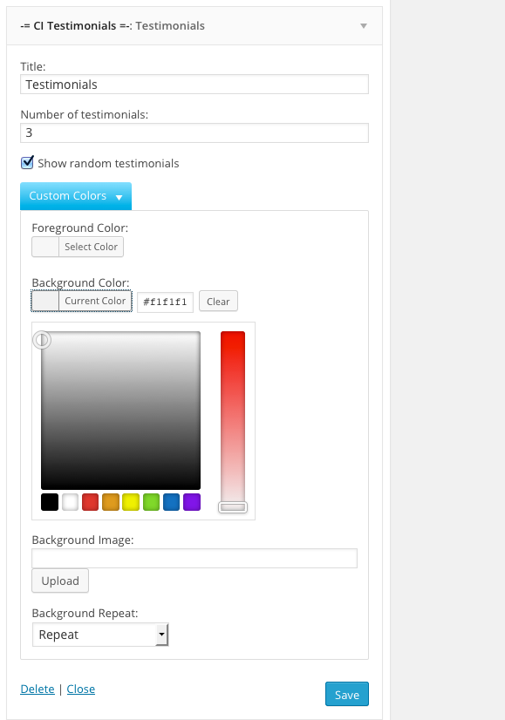505x720 pixels.
Task: Collapse the CI Testimonials widget arrow
Action: [x=364, y=26]
